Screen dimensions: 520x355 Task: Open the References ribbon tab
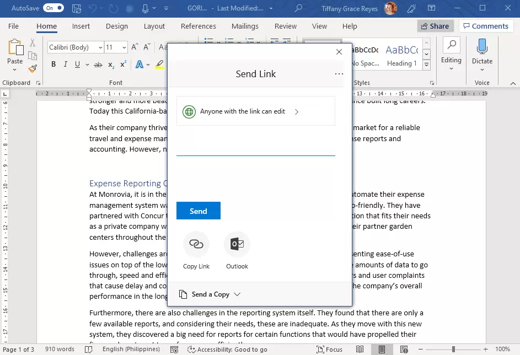[x=198, y=26]
